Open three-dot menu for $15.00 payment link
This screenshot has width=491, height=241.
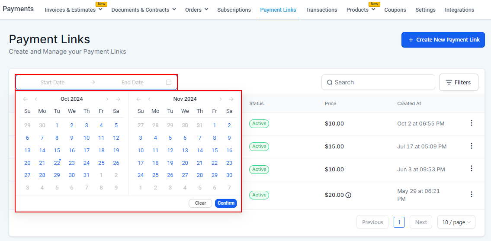tap(471, 146)
